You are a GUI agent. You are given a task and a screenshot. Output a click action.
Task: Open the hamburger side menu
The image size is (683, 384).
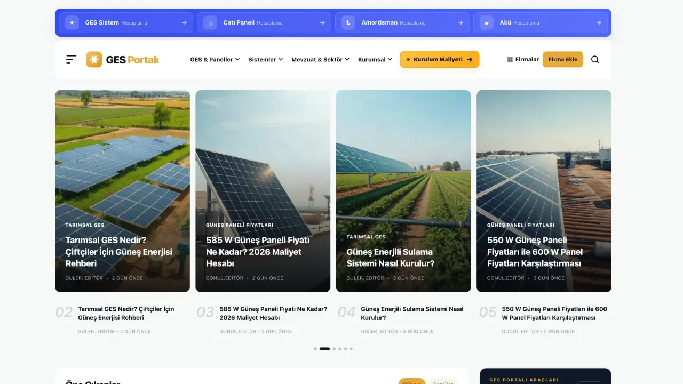71,59
